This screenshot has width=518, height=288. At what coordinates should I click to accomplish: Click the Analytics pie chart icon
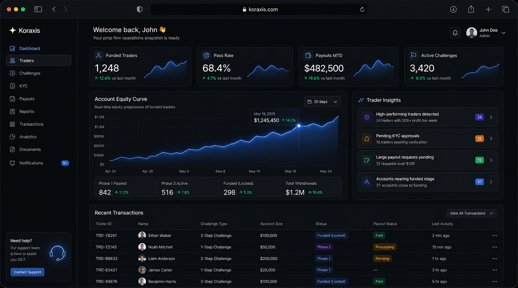(12, 137)
